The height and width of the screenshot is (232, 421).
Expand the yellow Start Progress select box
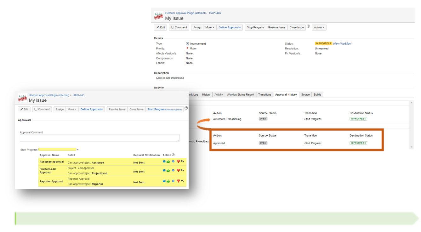point(58,150)
